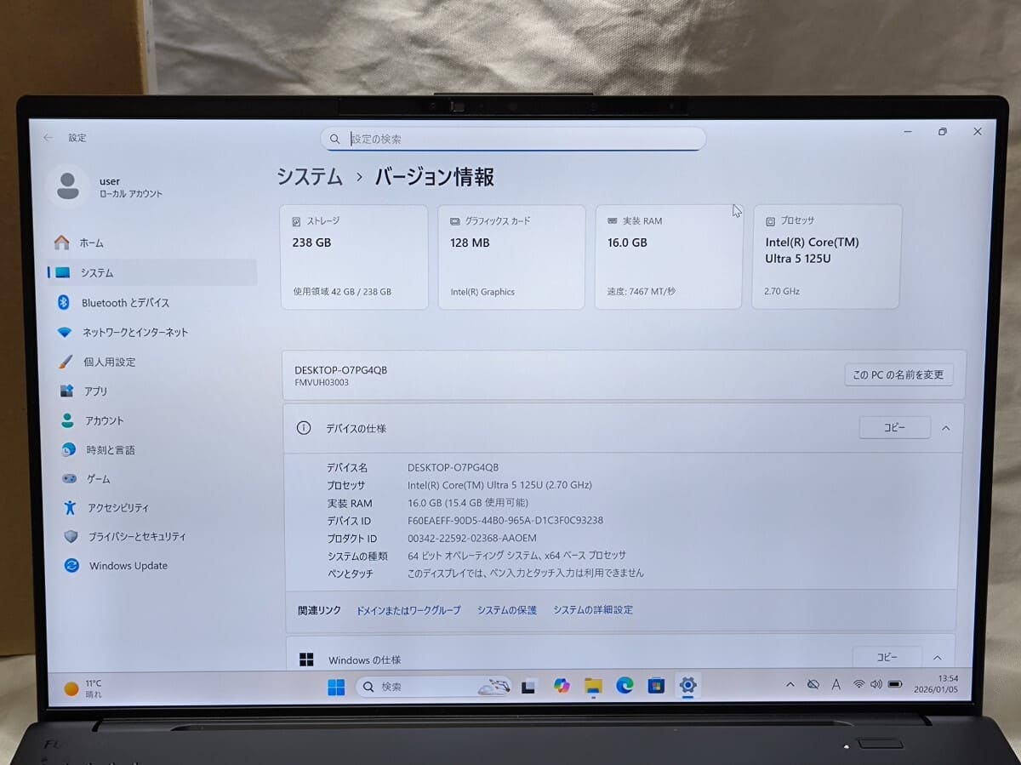Open the プロセッサ Ultra 5 125U card

pyautogui.click(x=826, y=256)
